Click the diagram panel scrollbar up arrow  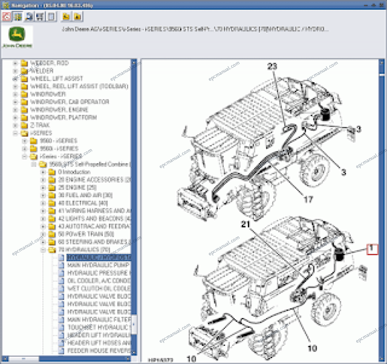click(x=382, y=63)
